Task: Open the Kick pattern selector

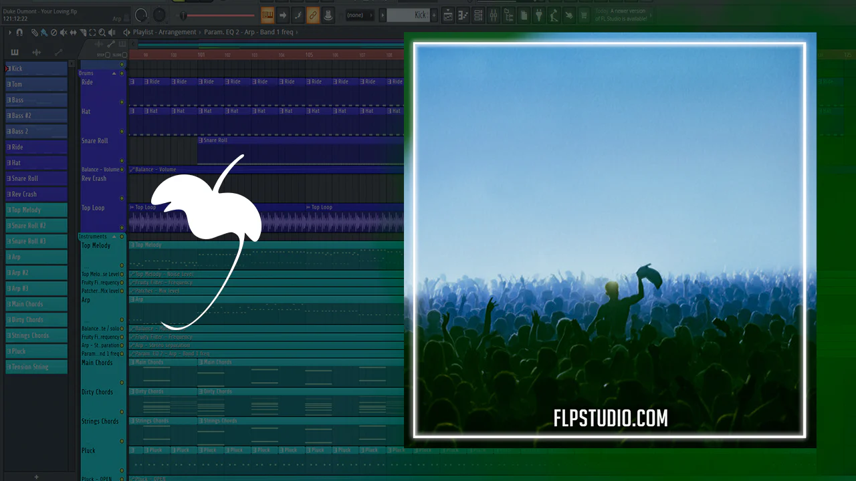Action: (x=408, y=15)
